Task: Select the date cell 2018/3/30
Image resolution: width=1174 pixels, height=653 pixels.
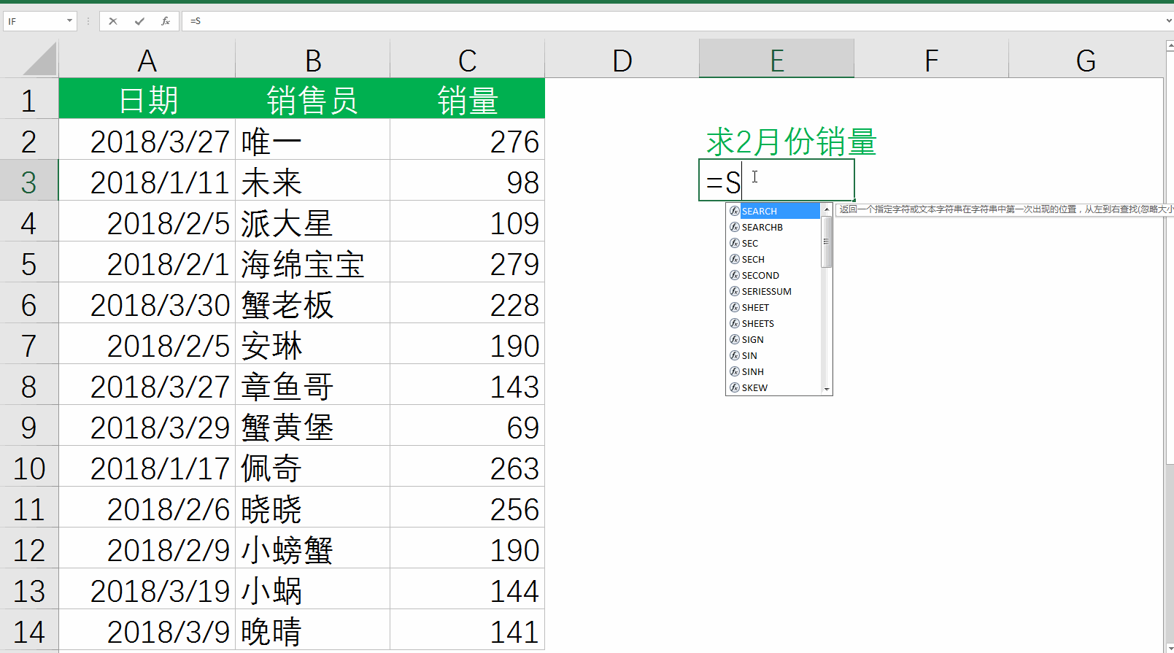Action: coord(147,303)
